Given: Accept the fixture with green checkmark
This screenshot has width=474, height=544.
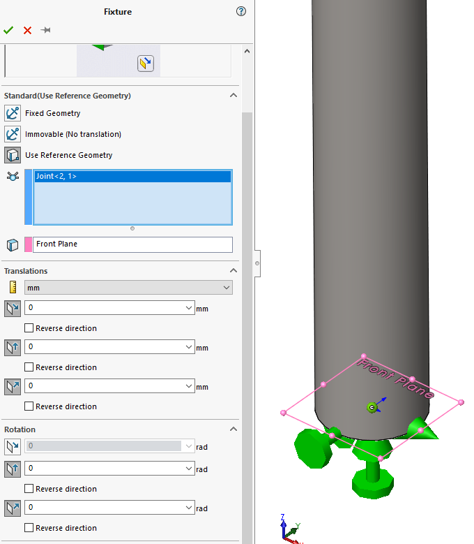Looking at the screenshot, I should coord(8,30).
